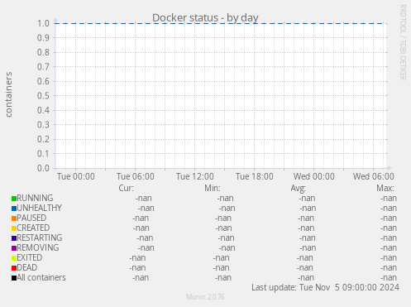This screenshot has height=307, width=411.
Task: Select the REMOVING legend label
Action: 38,247
